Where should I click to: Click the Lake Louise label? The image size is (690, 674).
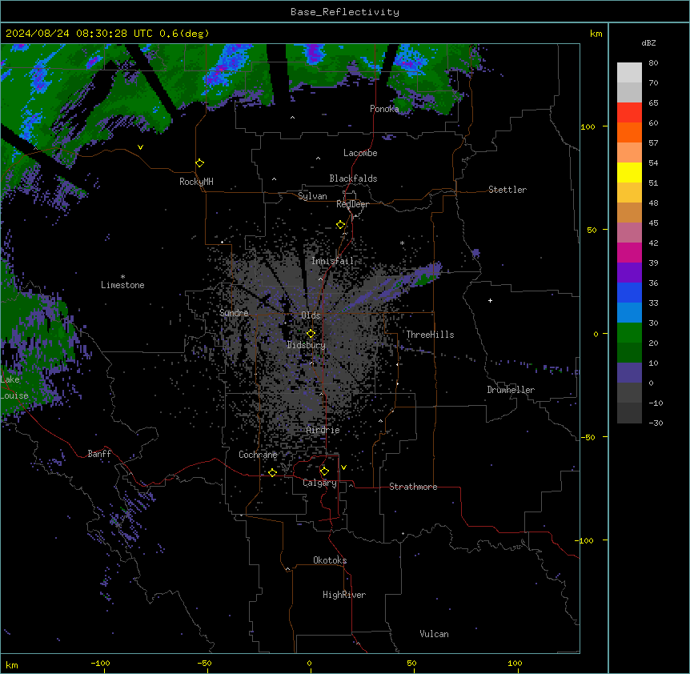14,387
